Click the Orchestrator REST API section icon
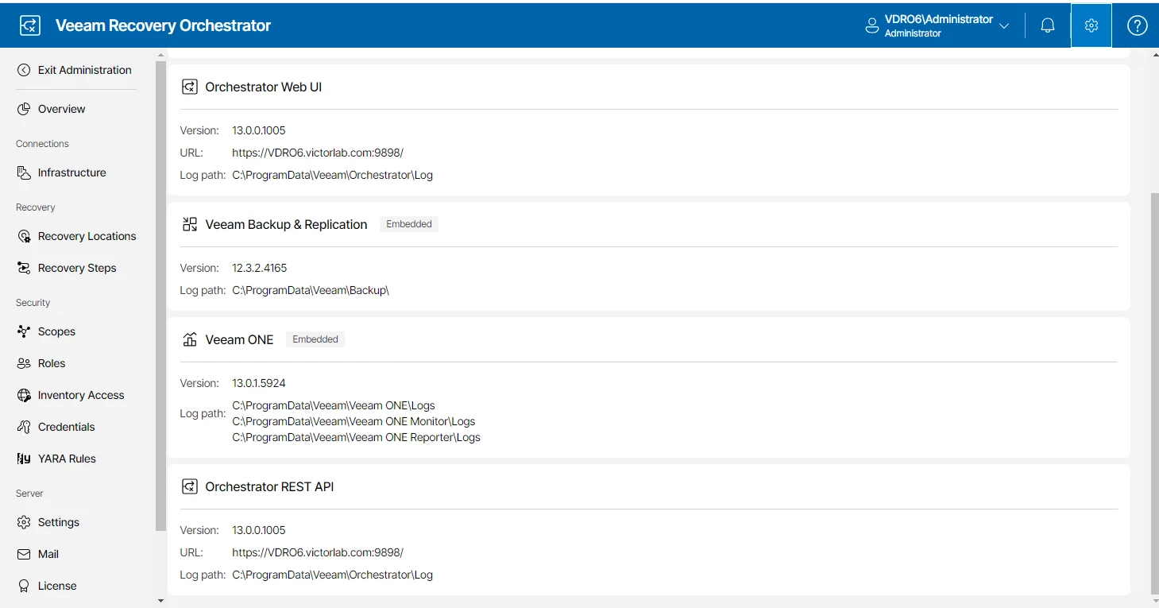1159x608 pixels. [x=189, y=487]
